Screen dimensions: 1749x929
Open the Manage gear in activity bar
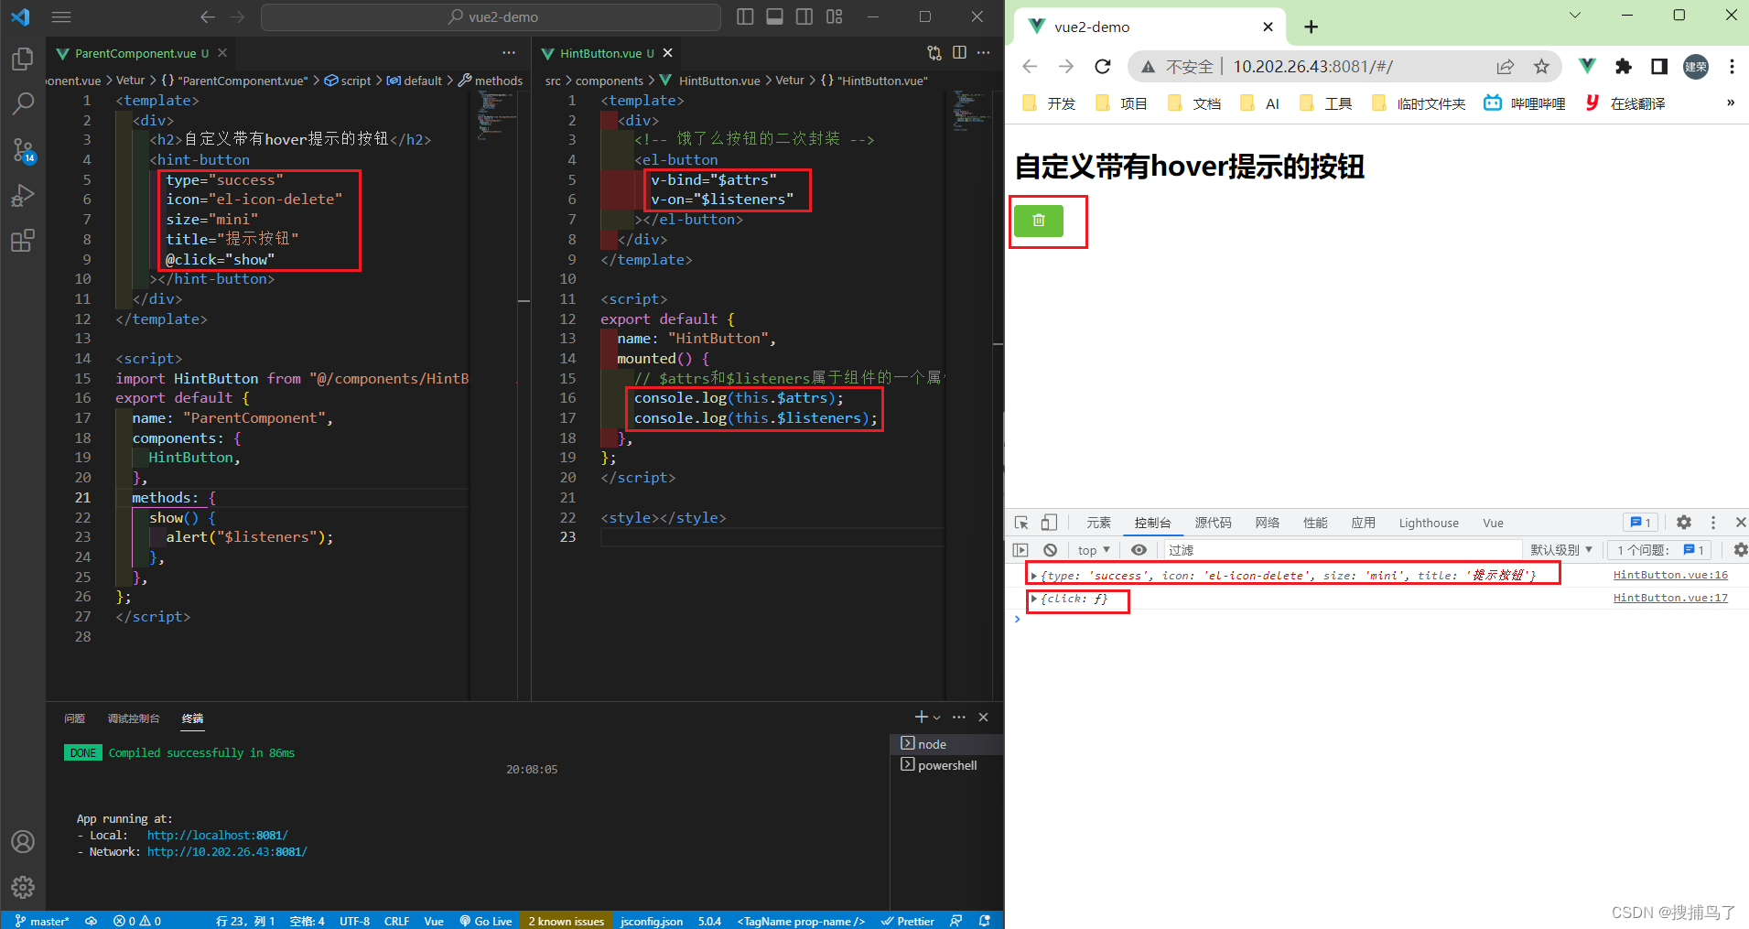[23, 887]
